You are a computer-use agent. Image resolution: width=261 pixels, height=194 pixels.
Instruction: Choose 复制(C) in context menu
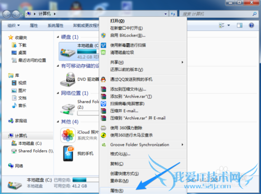(143, 164)
